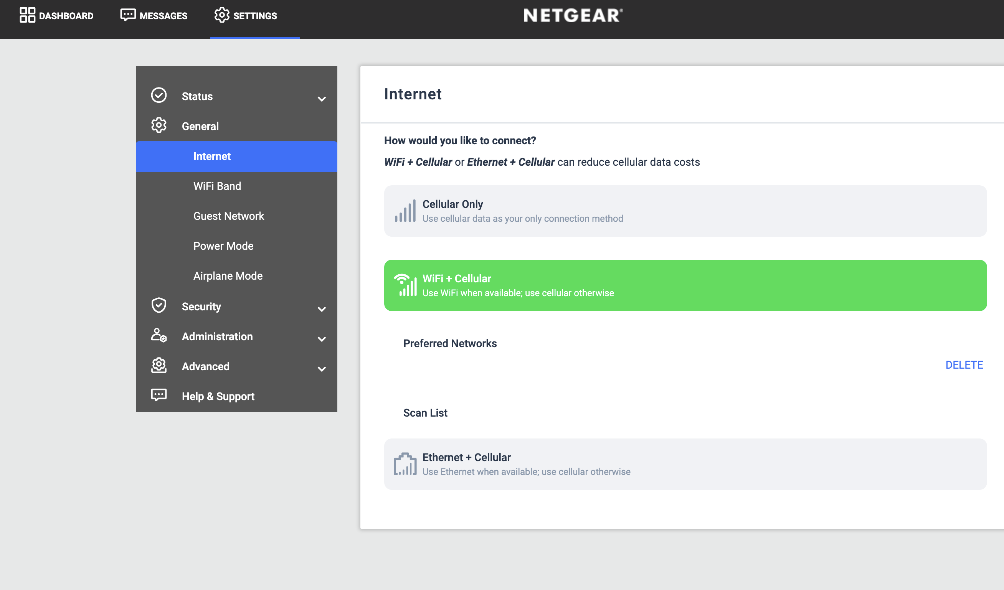1004x590 pixels.
Task: Click the Messages speech bubble icon
Action: (x=128, y=15)
